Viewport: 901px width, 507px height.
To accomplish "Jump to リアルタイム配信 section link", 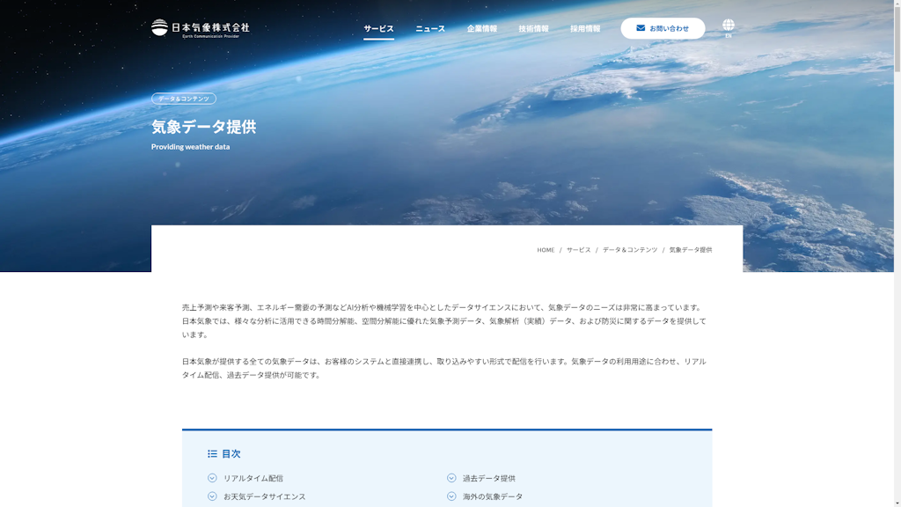I will (253, 478).
